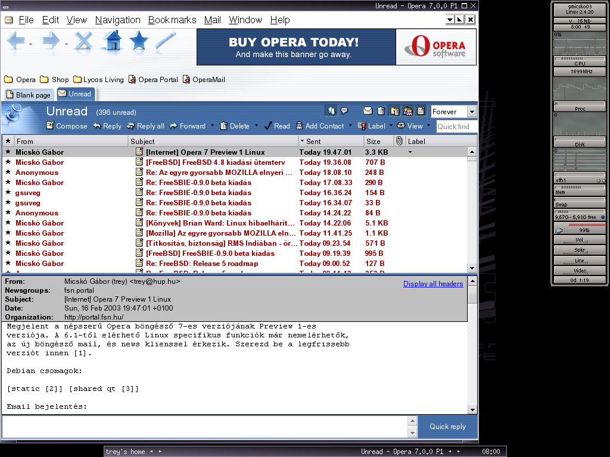
Task: Sort messages by Size column header
Action: click(378, 142)
